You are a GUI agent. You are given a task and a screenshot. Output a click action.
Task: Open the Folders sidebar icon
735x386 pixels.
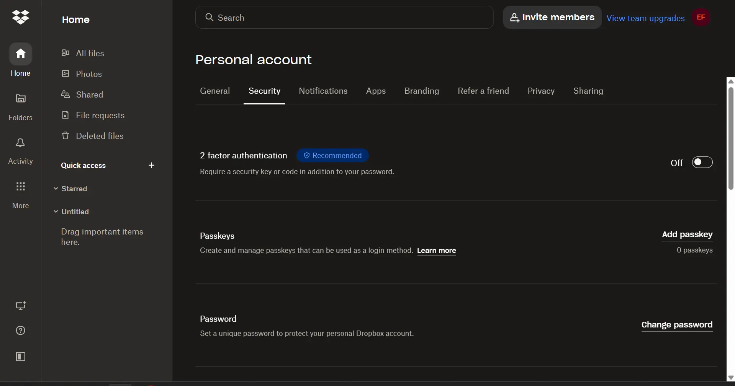(x=21, y=99)
